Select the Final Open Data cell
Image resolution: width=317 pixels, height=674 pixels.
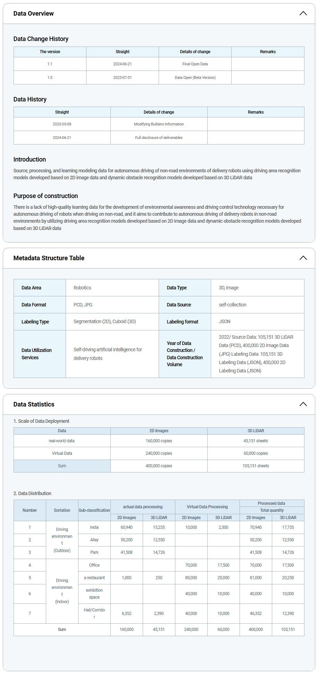[x=195, y=64]
